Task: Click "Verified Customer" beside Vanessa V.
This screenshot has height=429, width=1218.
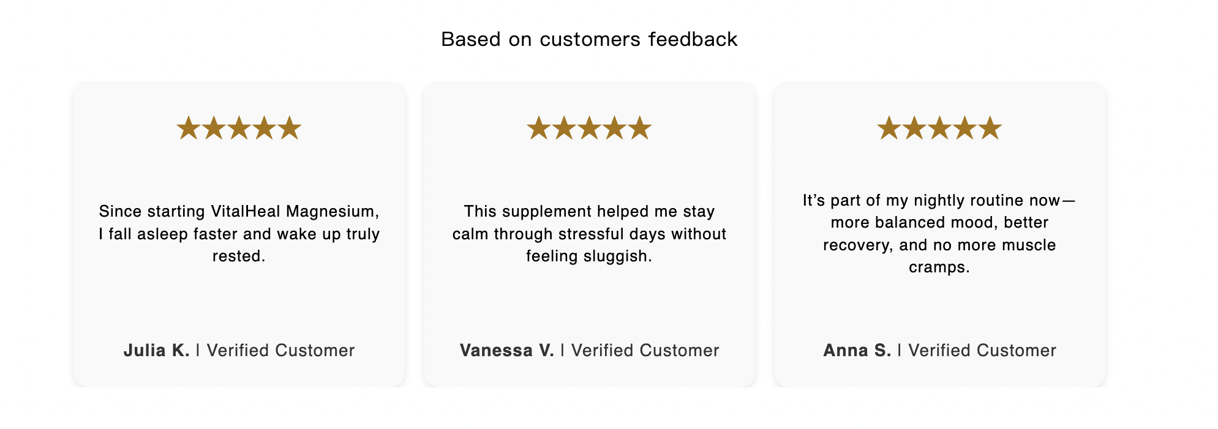Action: [645, 351]
